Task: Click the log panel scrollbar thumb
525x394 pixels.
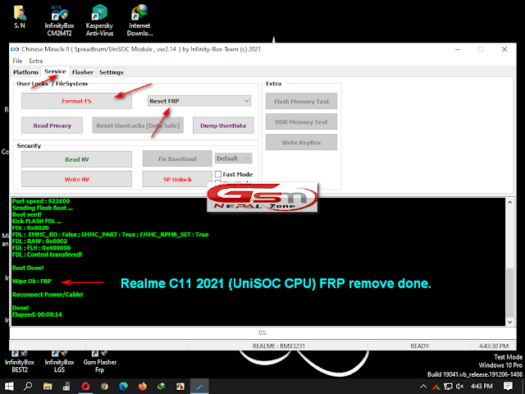Action: (x=509, y=292)
